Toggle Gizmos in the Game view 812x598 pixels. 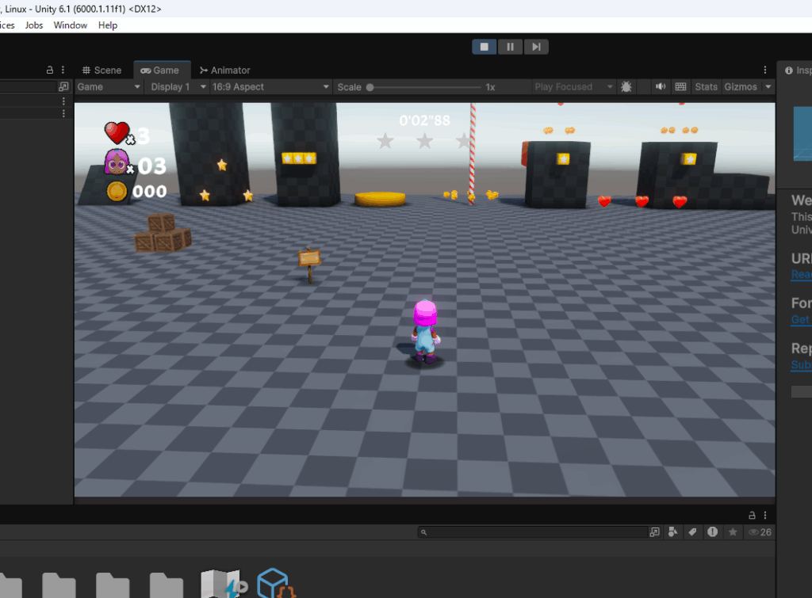(741, 87)
